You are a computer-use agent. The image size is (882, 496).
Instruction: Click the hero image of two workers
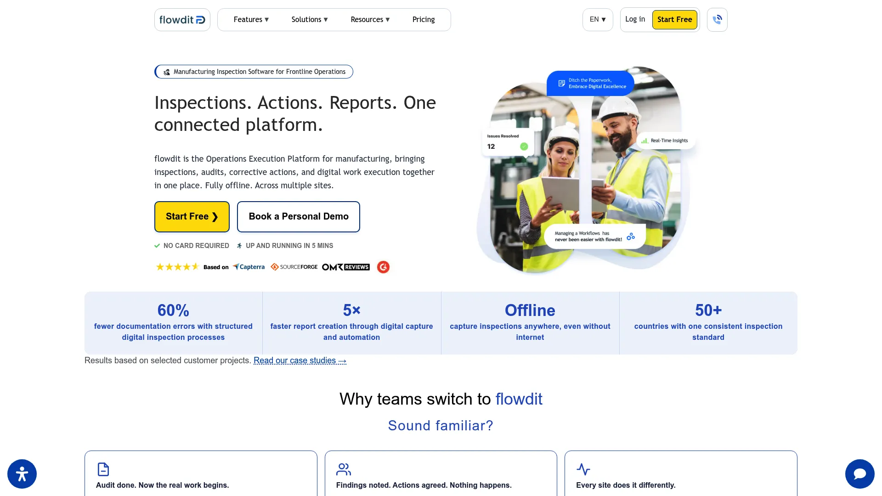(586, 170)
